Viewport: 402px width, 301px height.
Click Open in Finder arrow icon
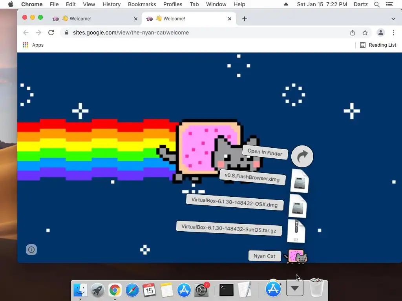302,156
